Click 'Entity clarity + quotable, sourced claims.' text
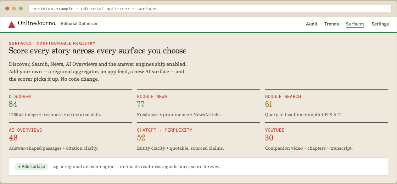 click(180, 148)
